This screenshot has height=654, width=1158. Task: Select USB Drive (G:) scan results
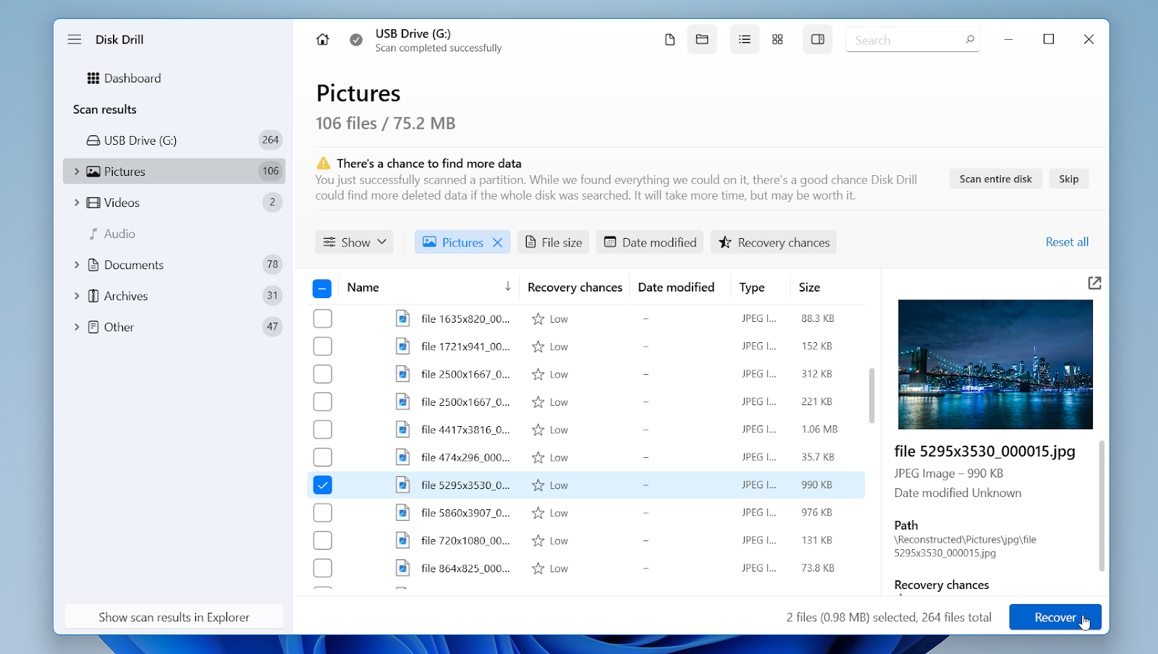click(x=140, y=140)
